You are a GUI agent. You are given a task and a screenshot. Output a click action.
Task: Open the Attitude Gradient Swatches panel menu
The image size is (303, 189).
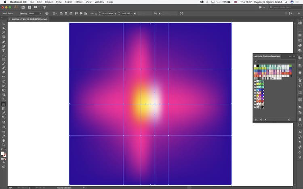coord(294,56)
